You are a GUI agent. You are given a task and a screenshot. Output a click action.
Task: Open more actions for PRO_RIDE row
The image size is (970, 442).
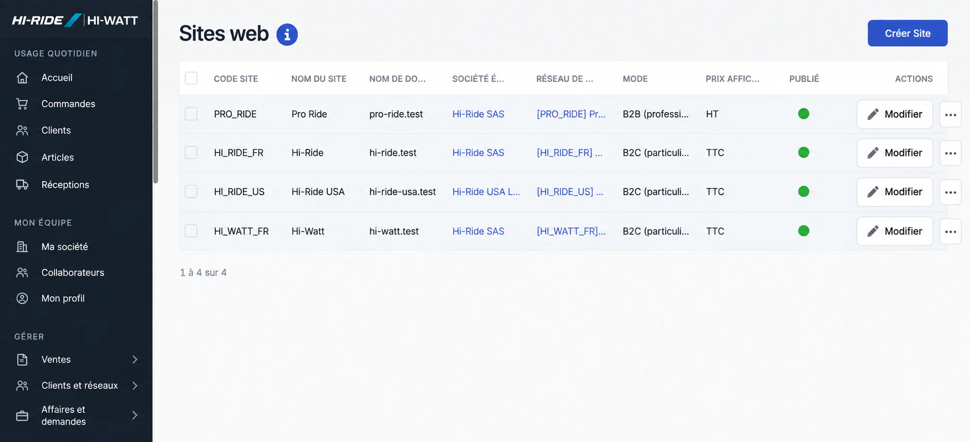[x=951, y=114]
